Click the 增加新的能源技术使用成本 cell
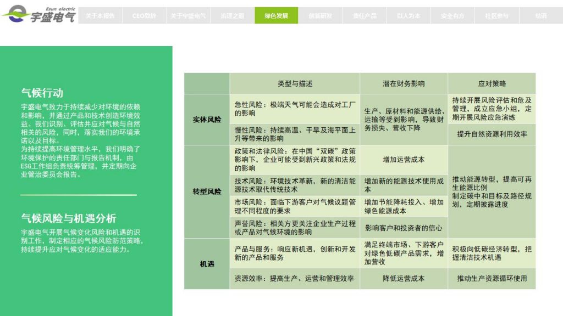This screenshot has height=316, width=563. tap(404, 185)
